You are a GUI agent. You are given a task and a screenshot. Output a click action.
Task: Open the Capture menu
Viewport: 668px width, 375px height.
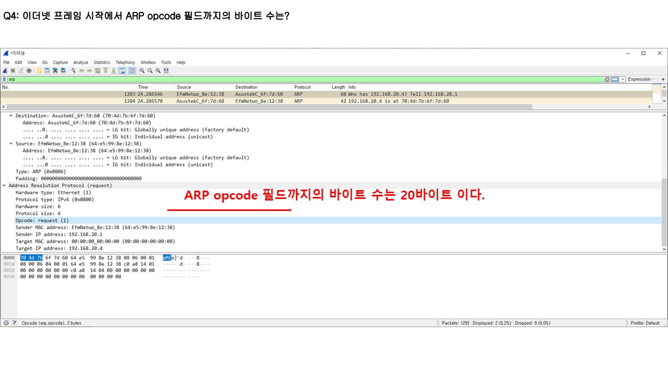[x=61, y=63]
